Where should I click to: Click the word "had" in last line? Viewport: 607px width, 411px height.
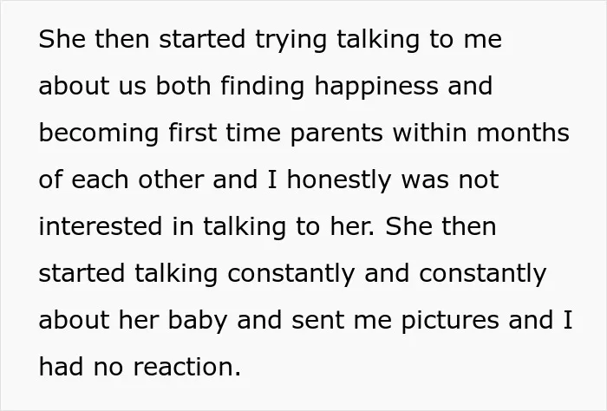[x=61, y=366]
